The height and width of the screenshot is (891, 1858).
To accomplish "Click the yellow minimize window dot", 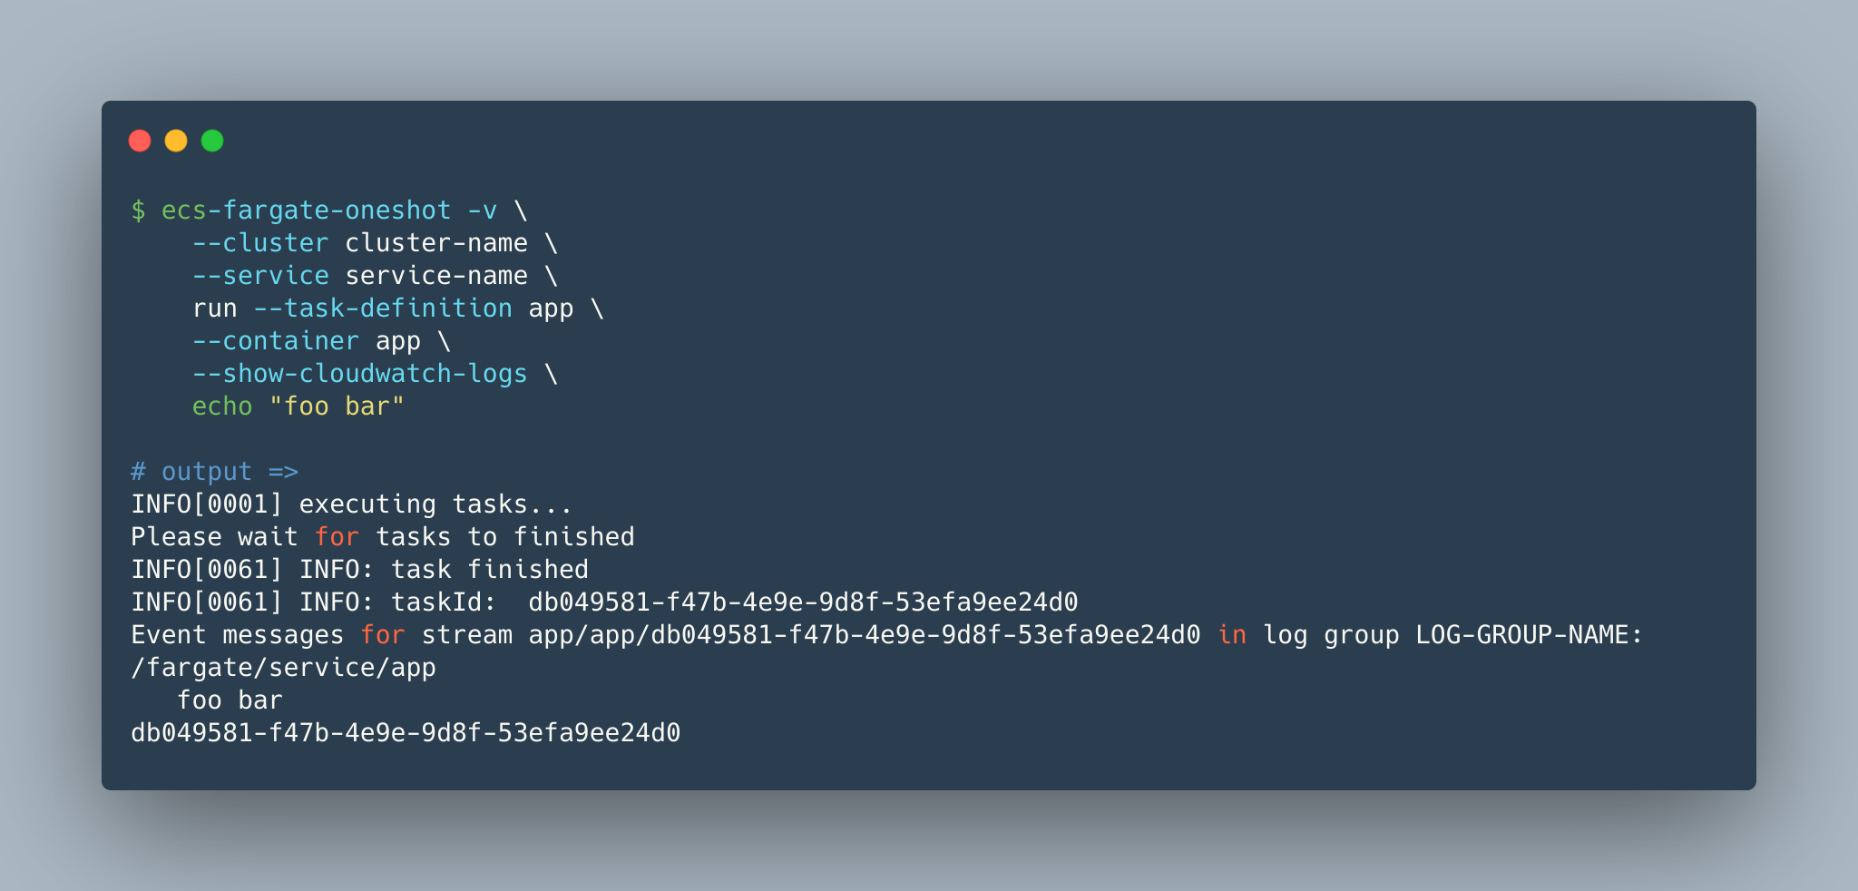I will pyautogui.click(x=176, y=141).
